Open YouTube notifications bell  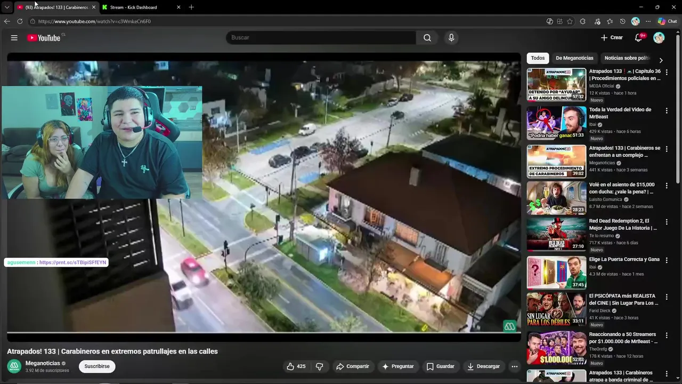point(638,38)
